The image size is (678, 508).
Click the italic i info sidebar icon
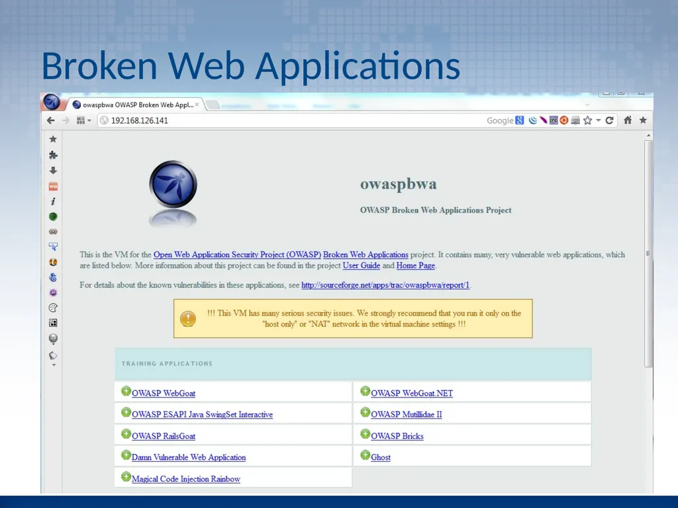point(53,201)
